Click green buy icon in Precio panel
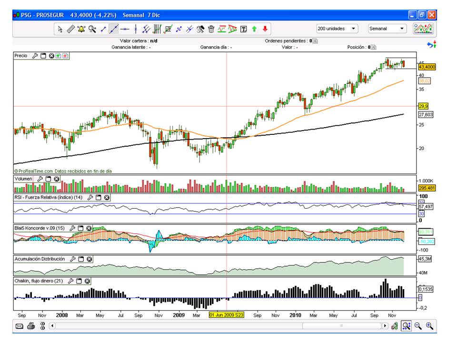457x343 pixels. point(58,56)
